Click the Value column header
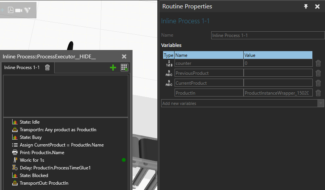 (278, 55)
